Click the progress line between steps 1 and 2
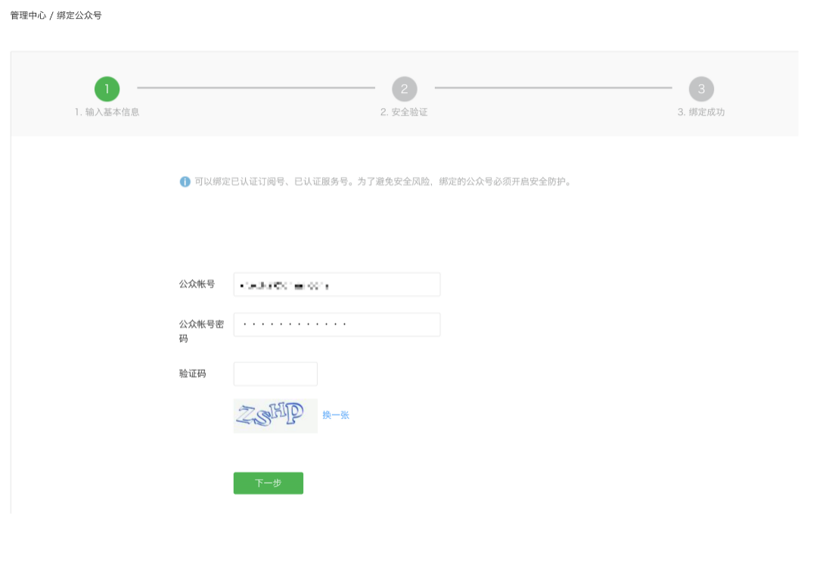 pyautogui.click(x=256, y=88)
